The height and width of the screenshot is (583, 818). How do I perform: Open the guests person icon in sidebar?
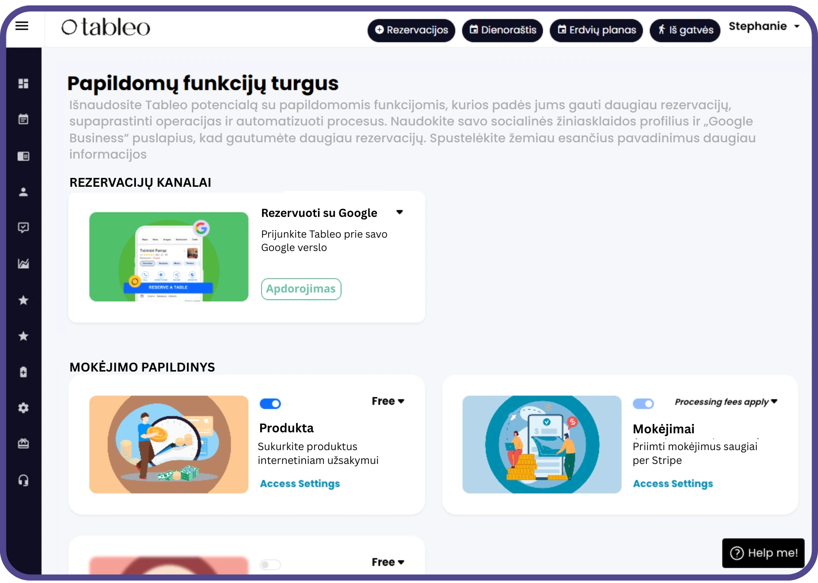(23, 192)
